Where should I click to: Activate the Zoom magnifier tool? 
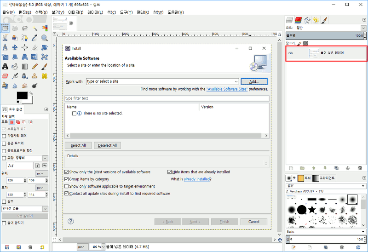pos(45,38)
